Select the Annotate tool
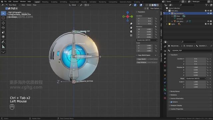Screen dimensions: 213x120 pyautogui.click(x=3, y=42)
